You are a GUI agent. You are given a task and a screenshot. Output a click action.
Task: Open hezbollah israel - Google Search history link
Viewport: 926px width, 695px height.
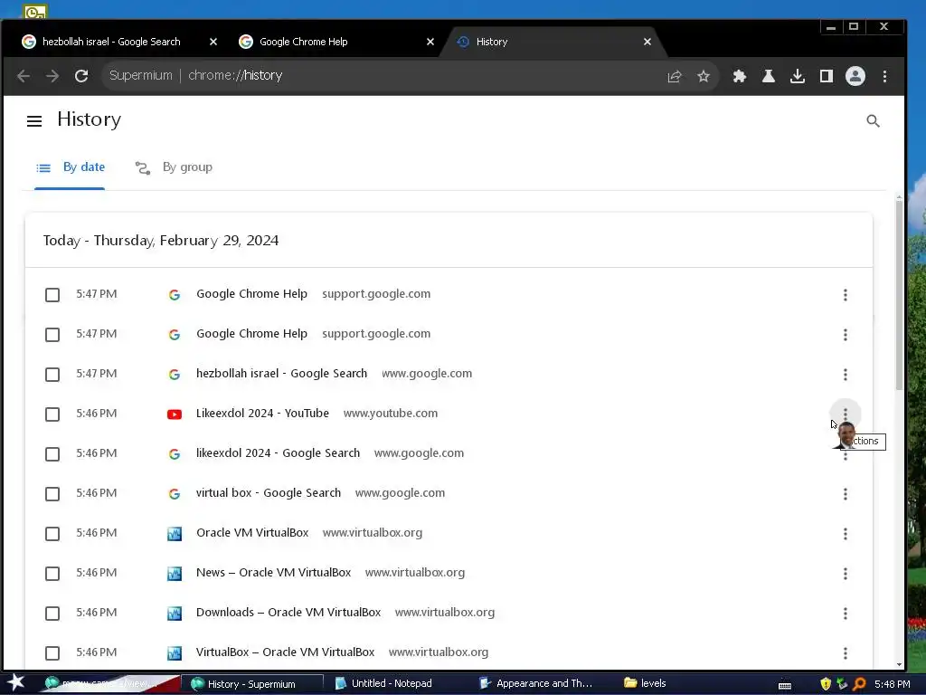coord(282,374)
